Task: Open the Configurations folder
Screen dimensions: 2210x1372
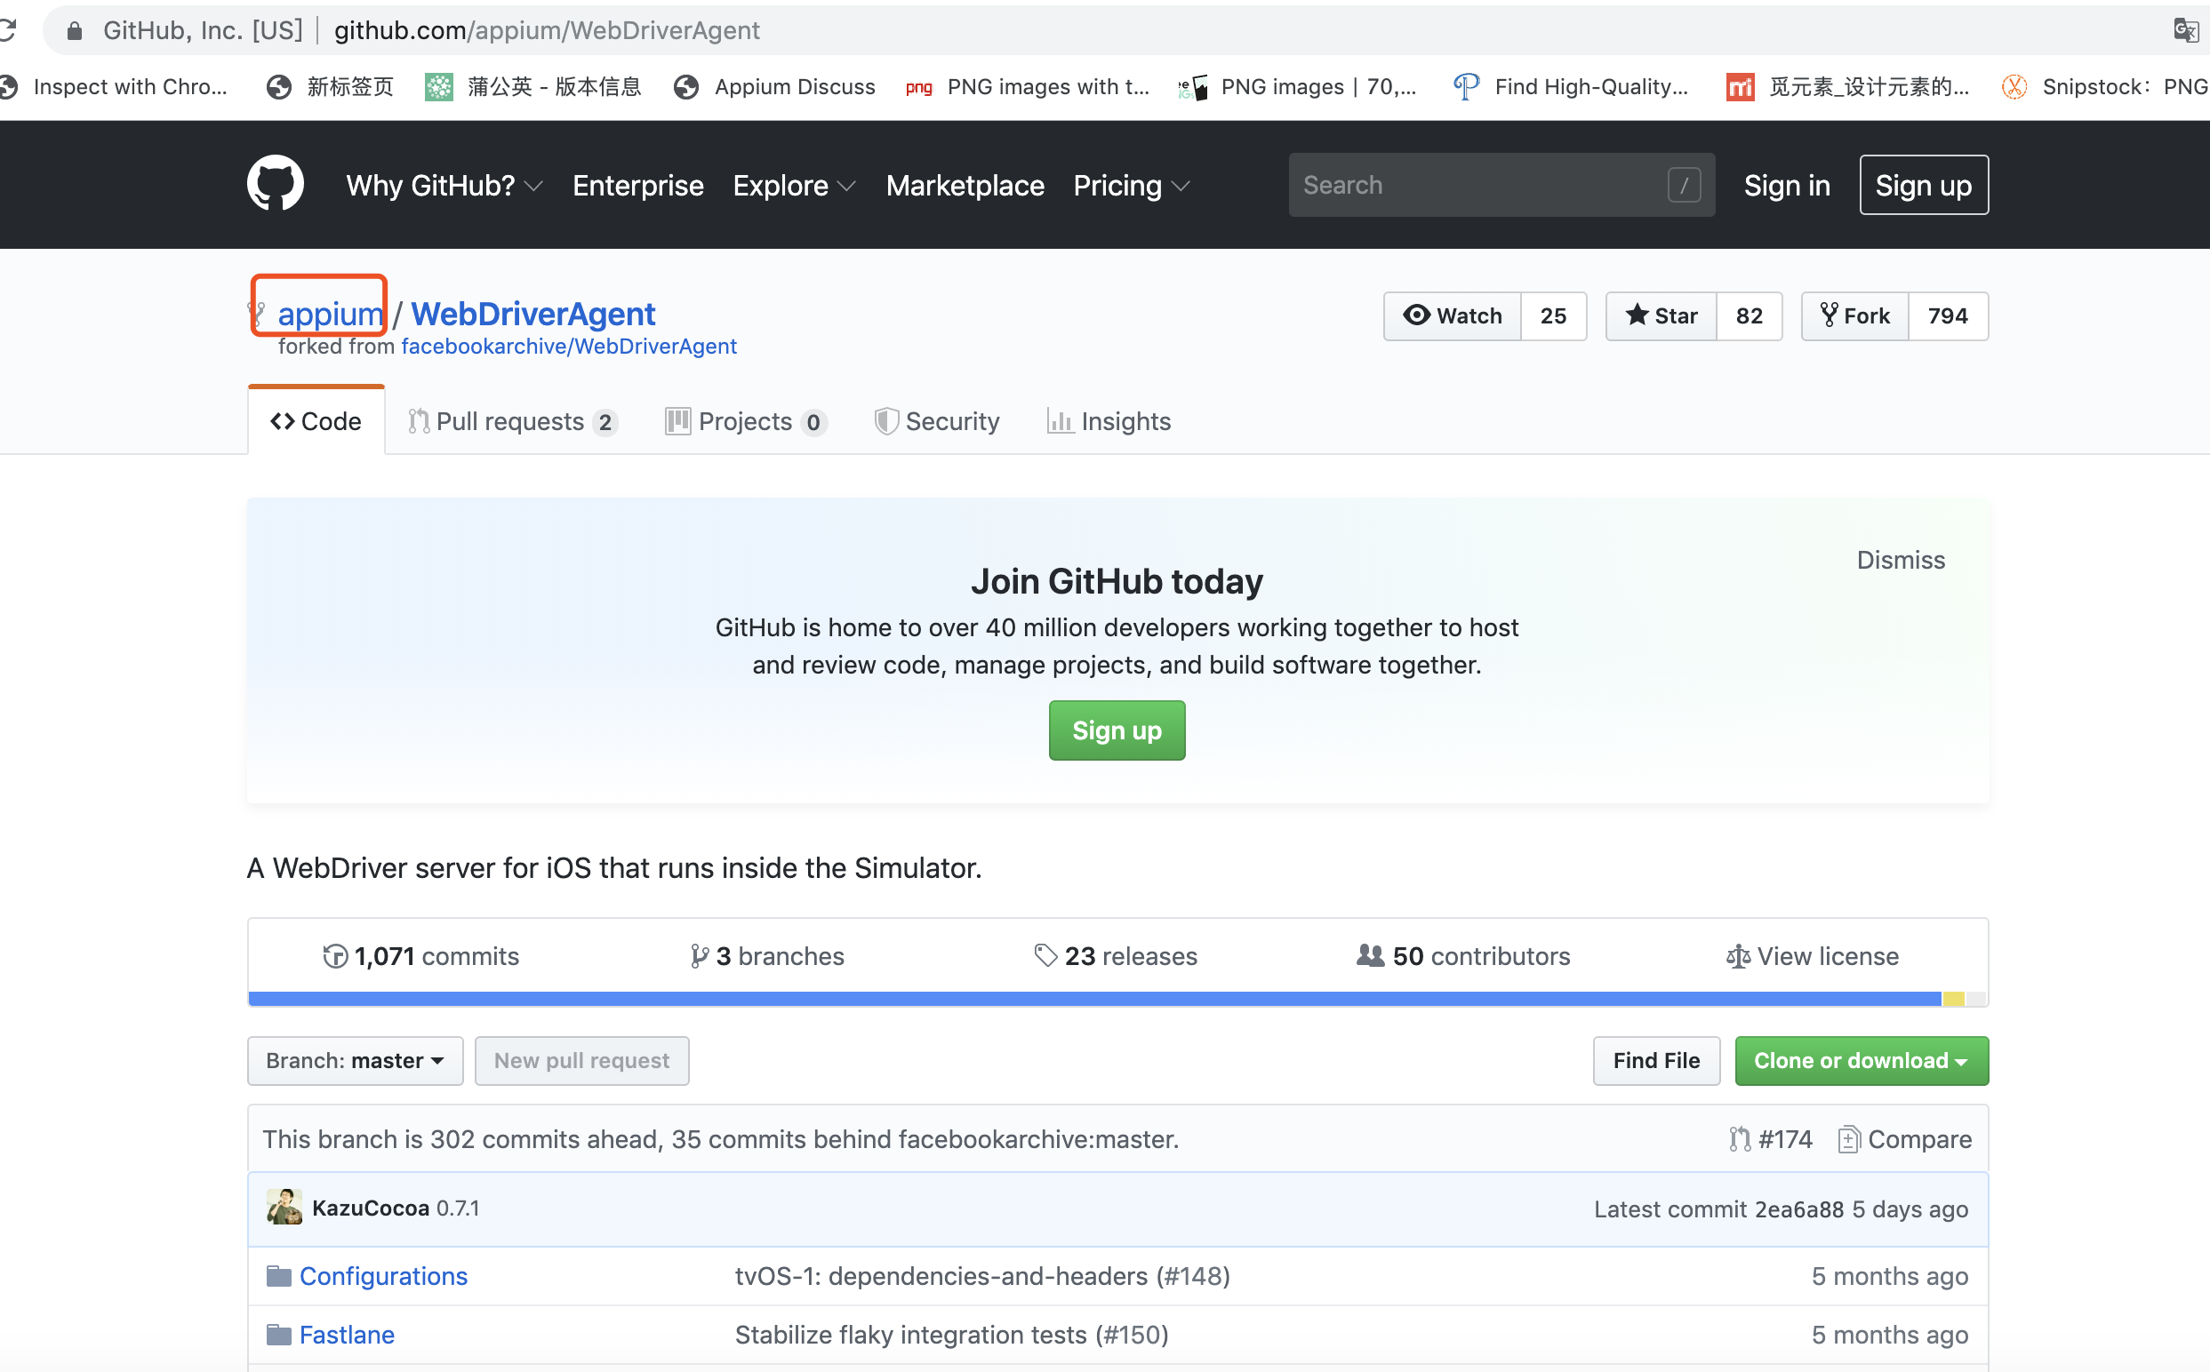Action: coord(383,1276)
